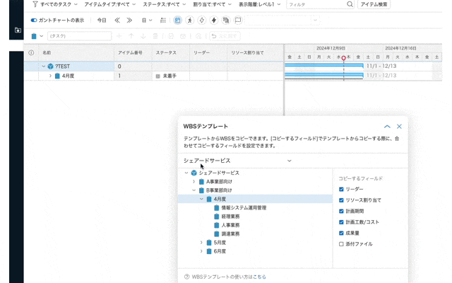Viewport: 452px width, 283px height.
Task: Click the greyed move up arrow icon
Action: click(131, 36)
